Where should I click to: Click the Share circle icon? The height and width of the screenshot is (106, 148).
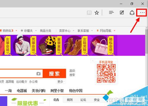(132, 13)
